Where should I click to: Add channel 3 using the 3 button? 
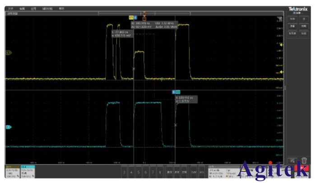(x=124, y=172)
